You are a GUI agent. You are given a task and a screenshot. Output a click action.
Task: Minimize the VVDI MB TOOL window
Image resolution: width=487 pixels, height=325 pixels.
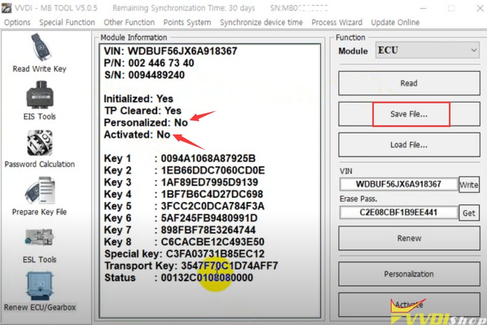click(x=423, y=8)
